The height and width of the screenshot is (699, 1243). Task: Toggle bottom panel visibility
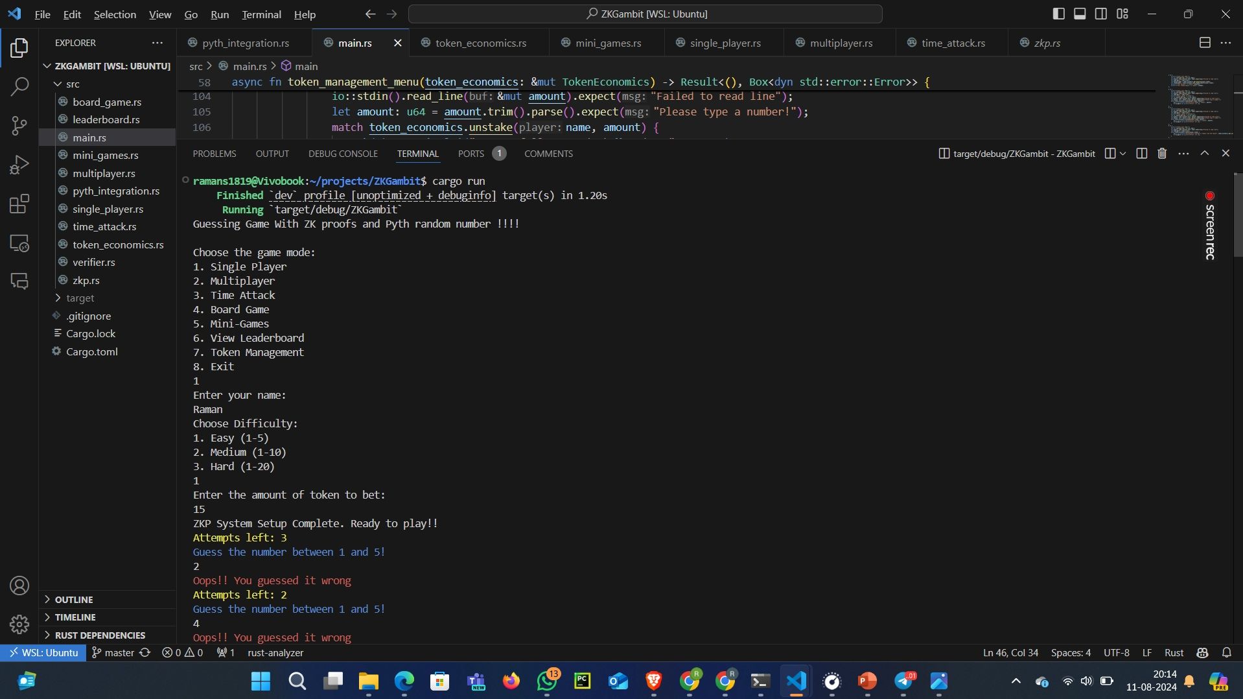(x=1080, y=14)
